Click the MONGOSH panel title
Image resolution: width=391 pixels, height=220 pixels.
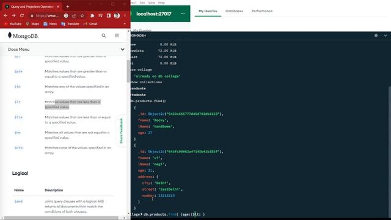pos(139,35)
